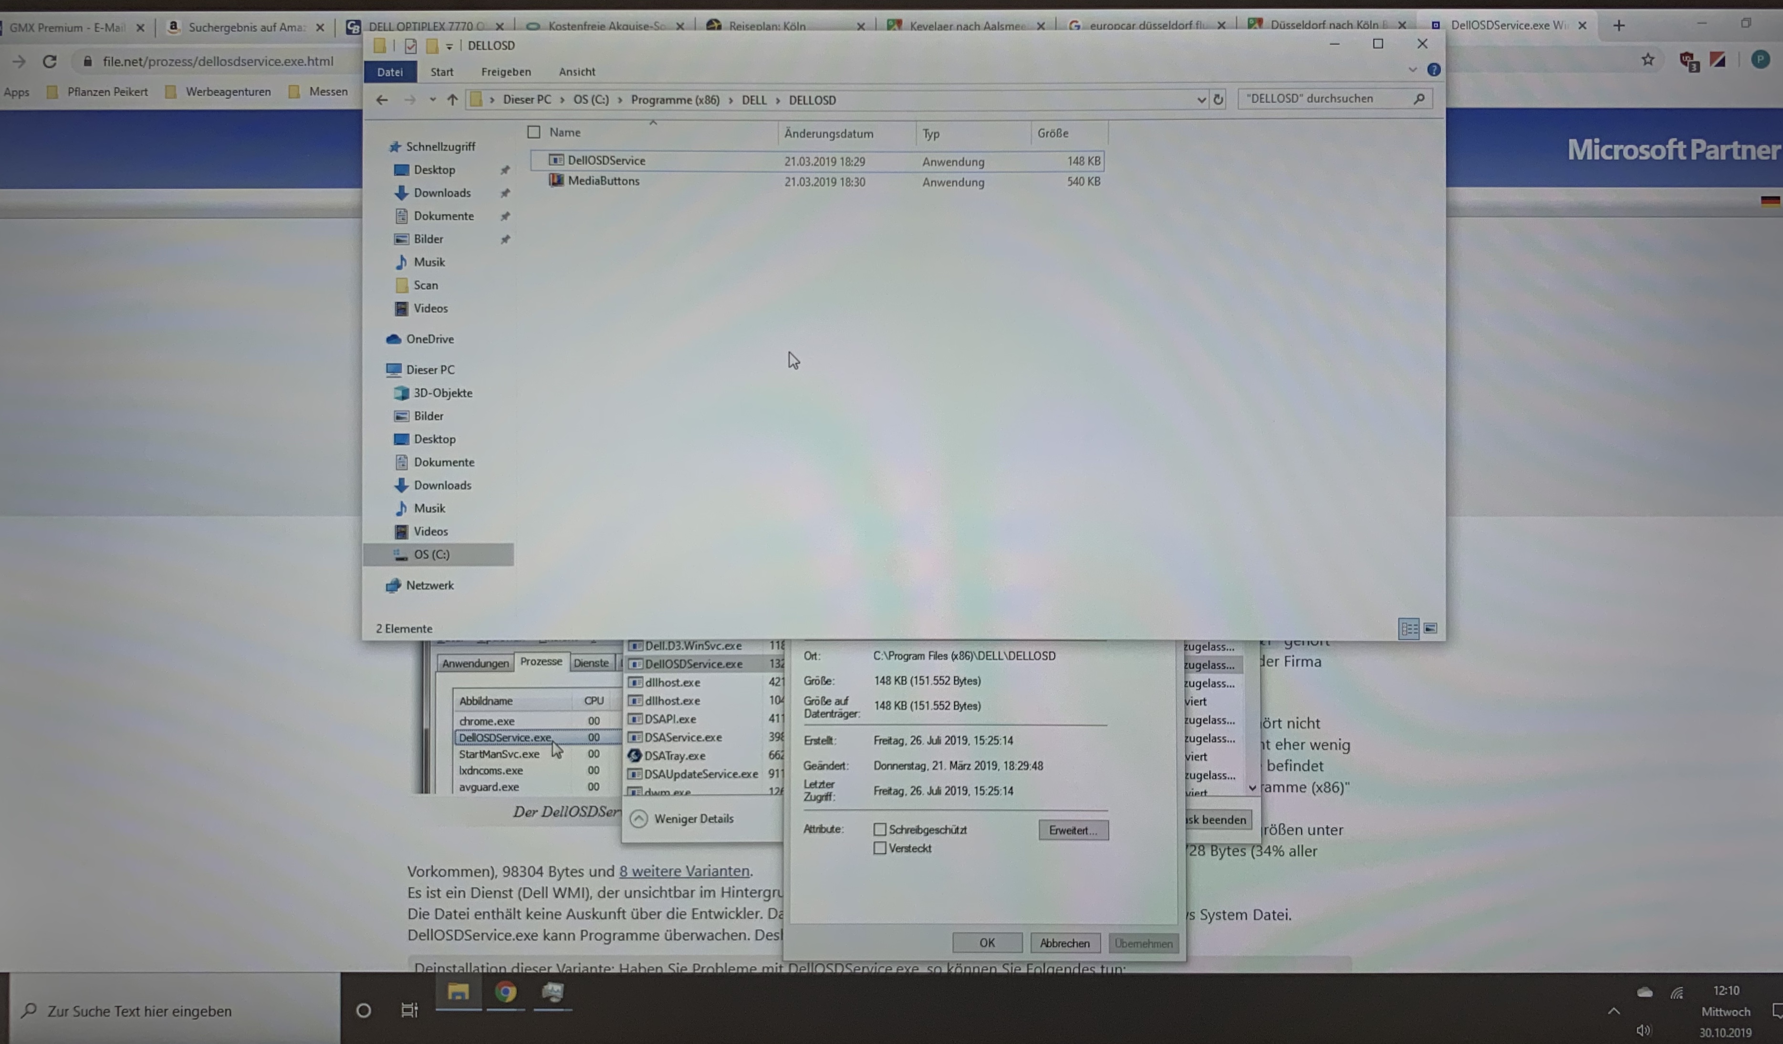
Task: Click the up-one-level arrow in Explorer
Action: coord(452,100)
